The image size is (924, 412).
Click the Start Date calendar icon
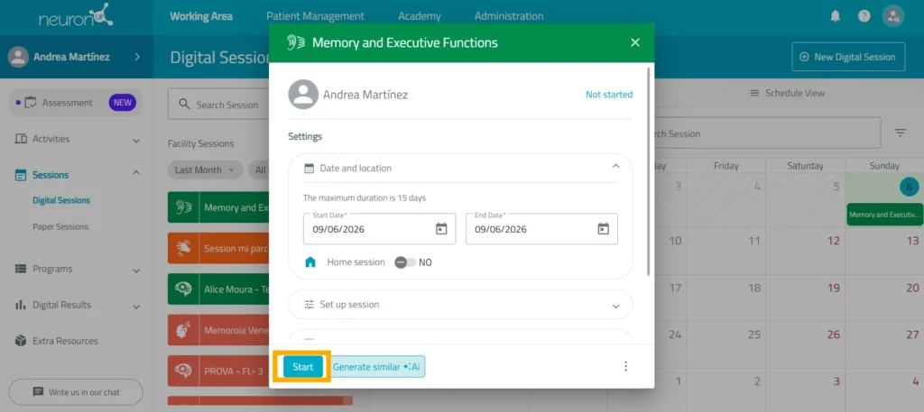point(441,229)
